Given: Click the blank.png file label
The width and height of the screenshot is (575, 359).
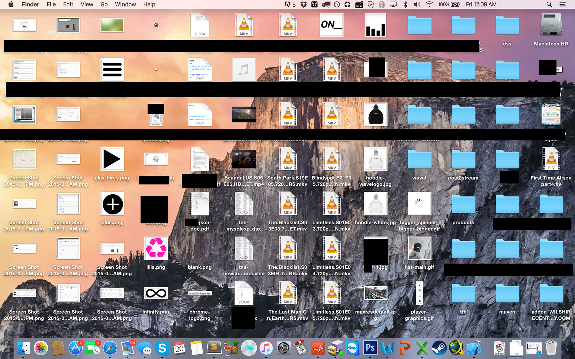Looking at the screenshot, I should tap(200, 267).
